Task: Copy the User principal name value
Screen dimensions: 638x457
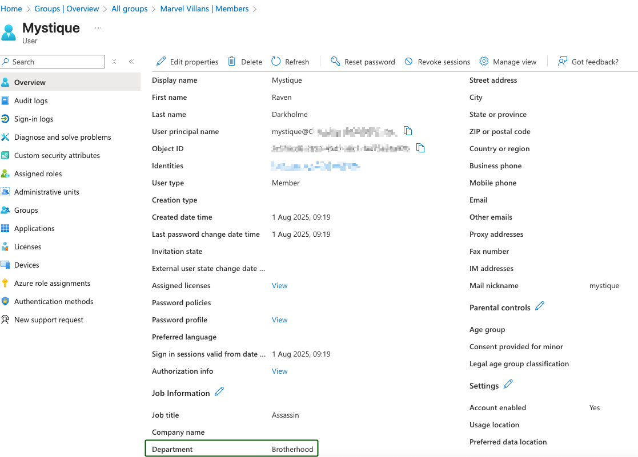Action: point(408,131)
